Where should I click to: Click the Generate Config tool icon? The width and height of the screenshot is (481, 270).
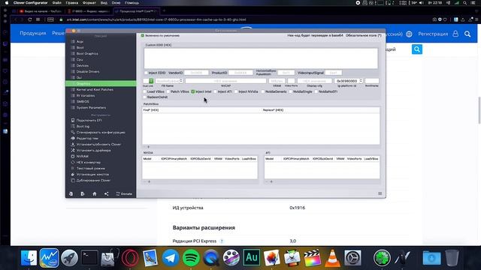[x=73, y=132]
